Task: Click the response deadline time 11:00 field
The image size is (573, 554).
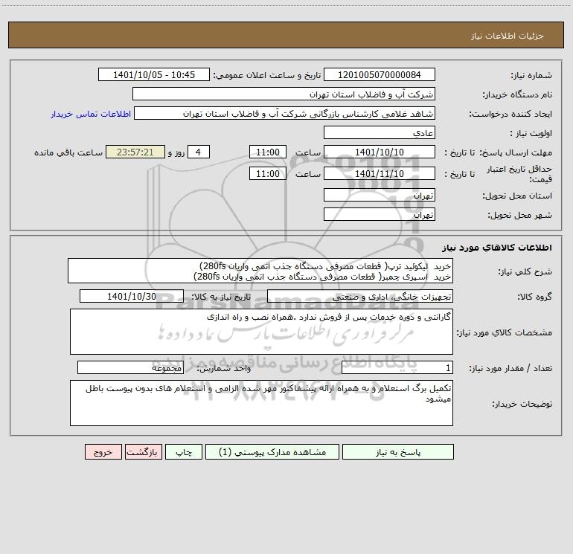Action: coord(267,152)
